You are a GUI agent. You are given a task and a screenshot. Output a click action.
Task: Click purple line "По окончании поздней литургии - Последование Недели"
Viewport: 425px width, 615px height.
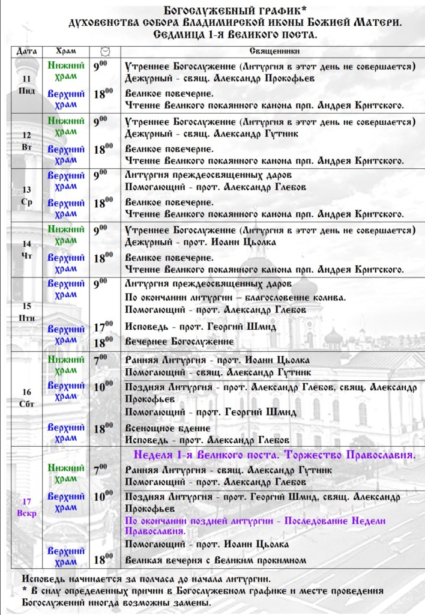(255, 521)
